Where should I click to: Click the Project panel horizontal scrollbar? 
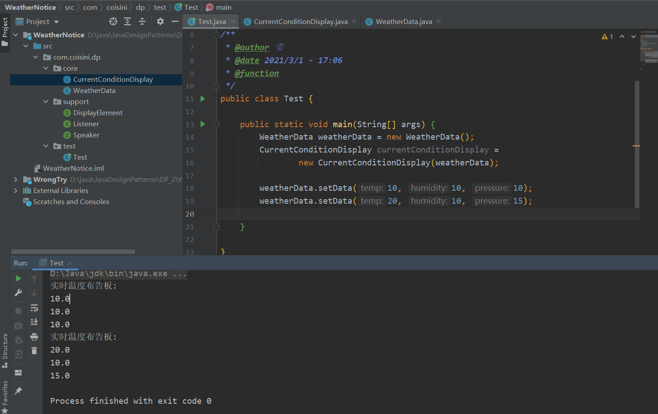pyautogui.click(x=73, y=252)
